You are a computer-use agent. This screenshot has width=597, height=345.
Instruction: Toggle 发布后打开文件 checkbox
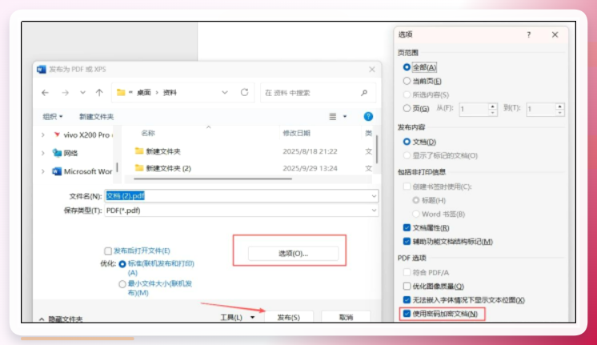point(108,251)
